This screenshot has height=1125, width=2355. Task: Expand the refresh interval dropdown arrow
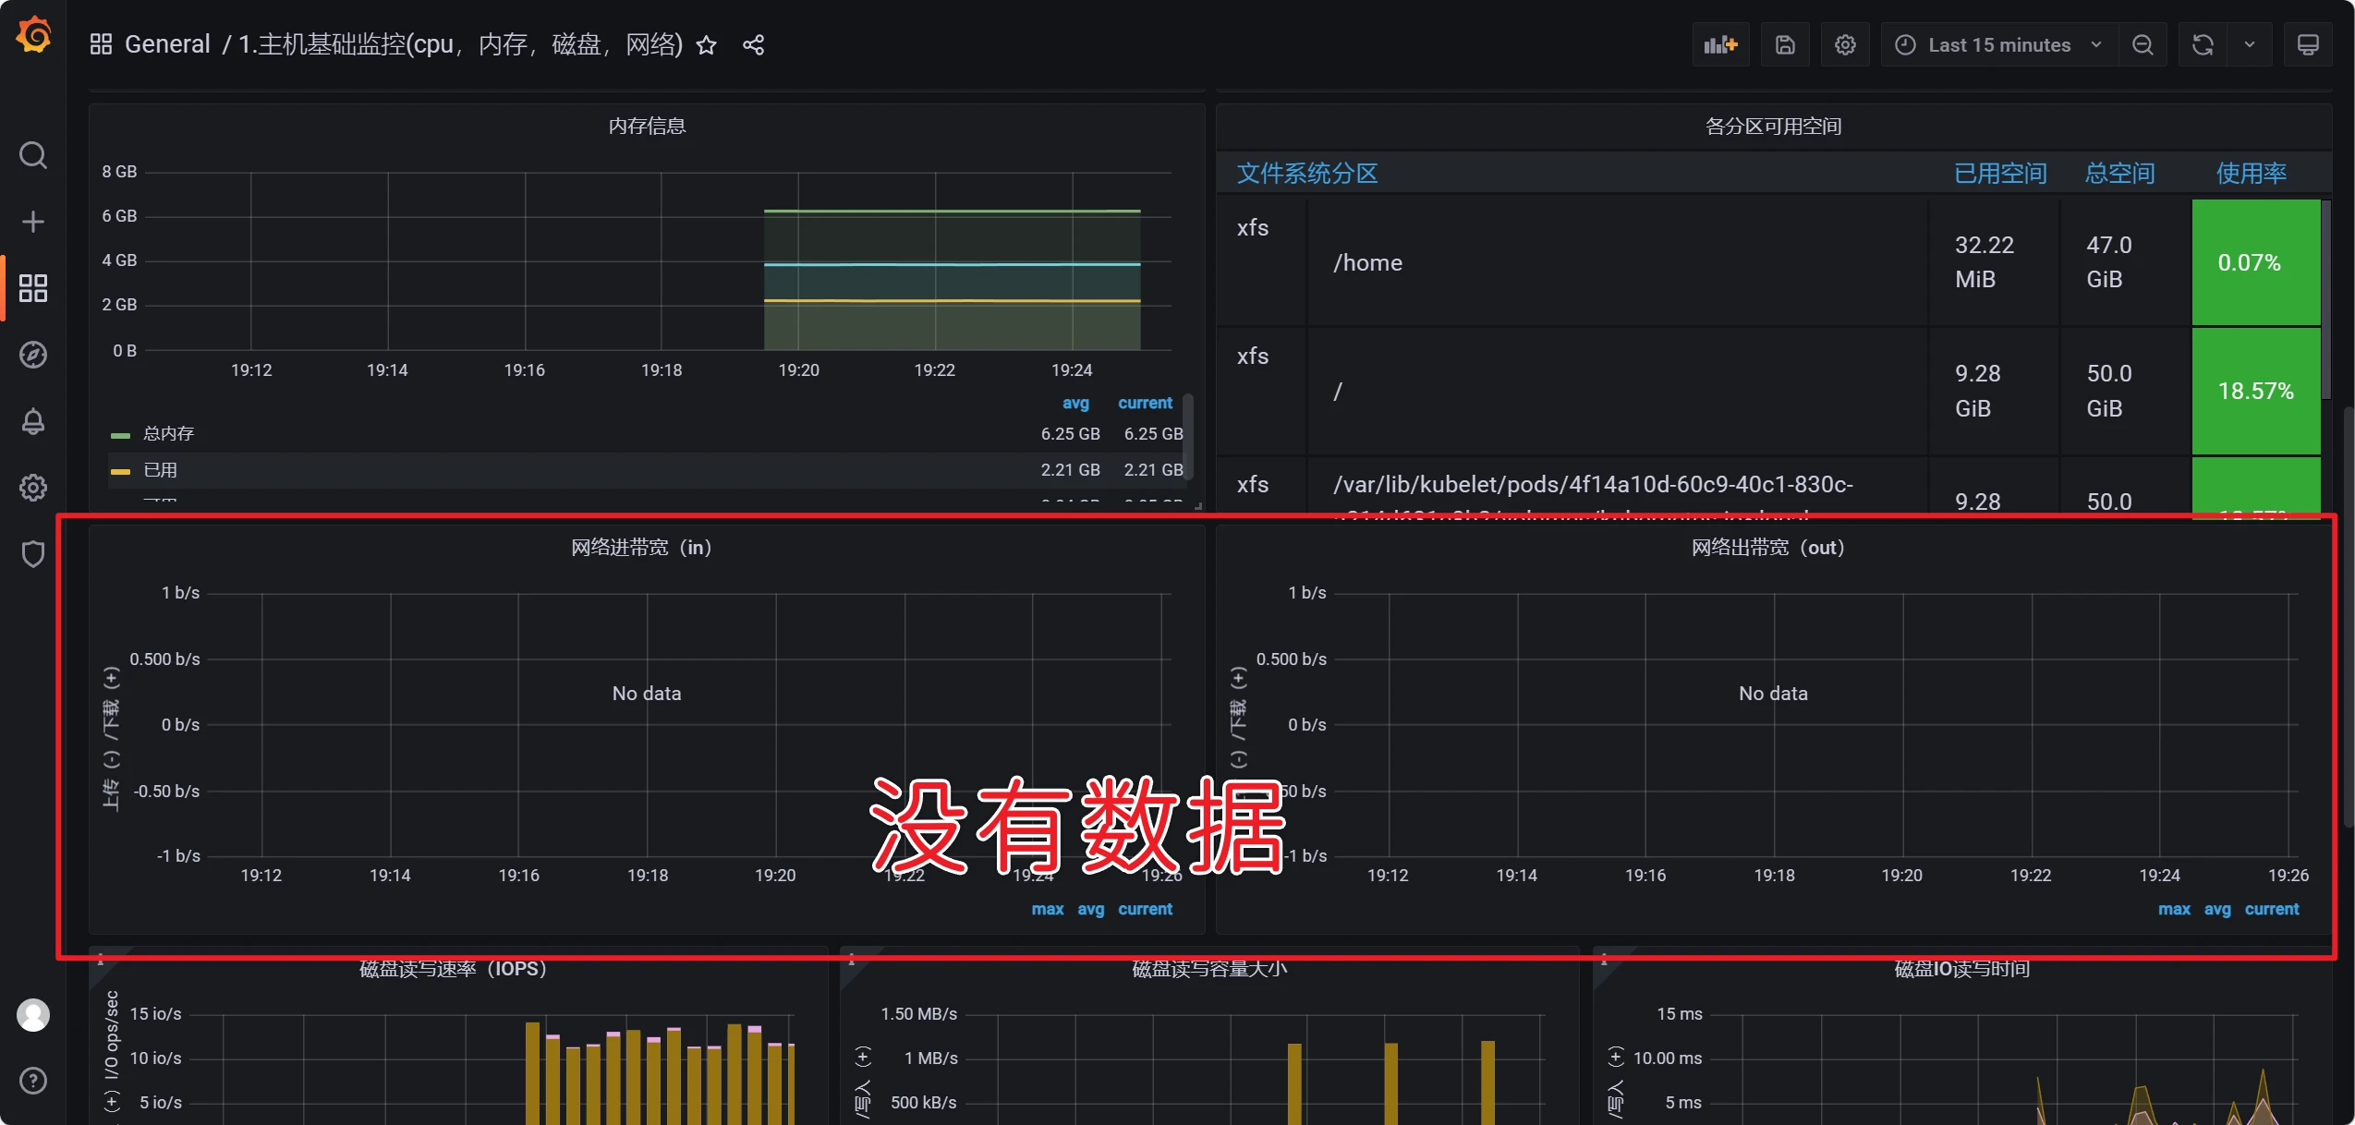tap(2250, 44)
